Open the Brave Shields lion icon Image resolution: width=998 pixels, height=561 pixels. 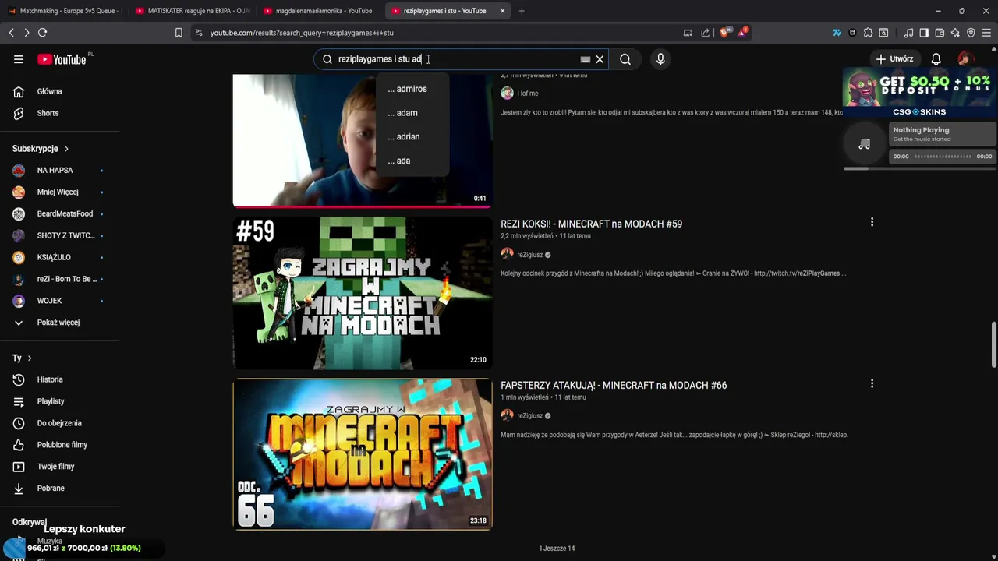pyautogui.click(x=724, y=33)
